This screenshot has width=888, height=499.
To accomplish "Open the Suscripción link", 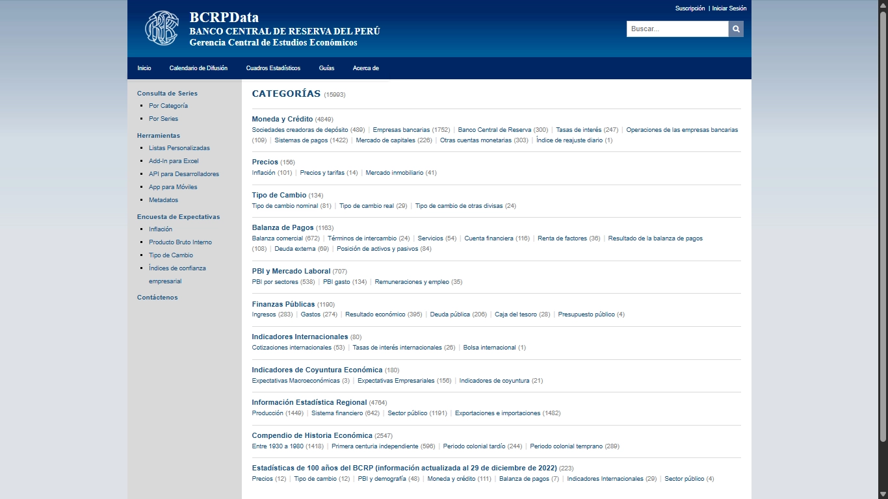I will click(x=690, y=8).
